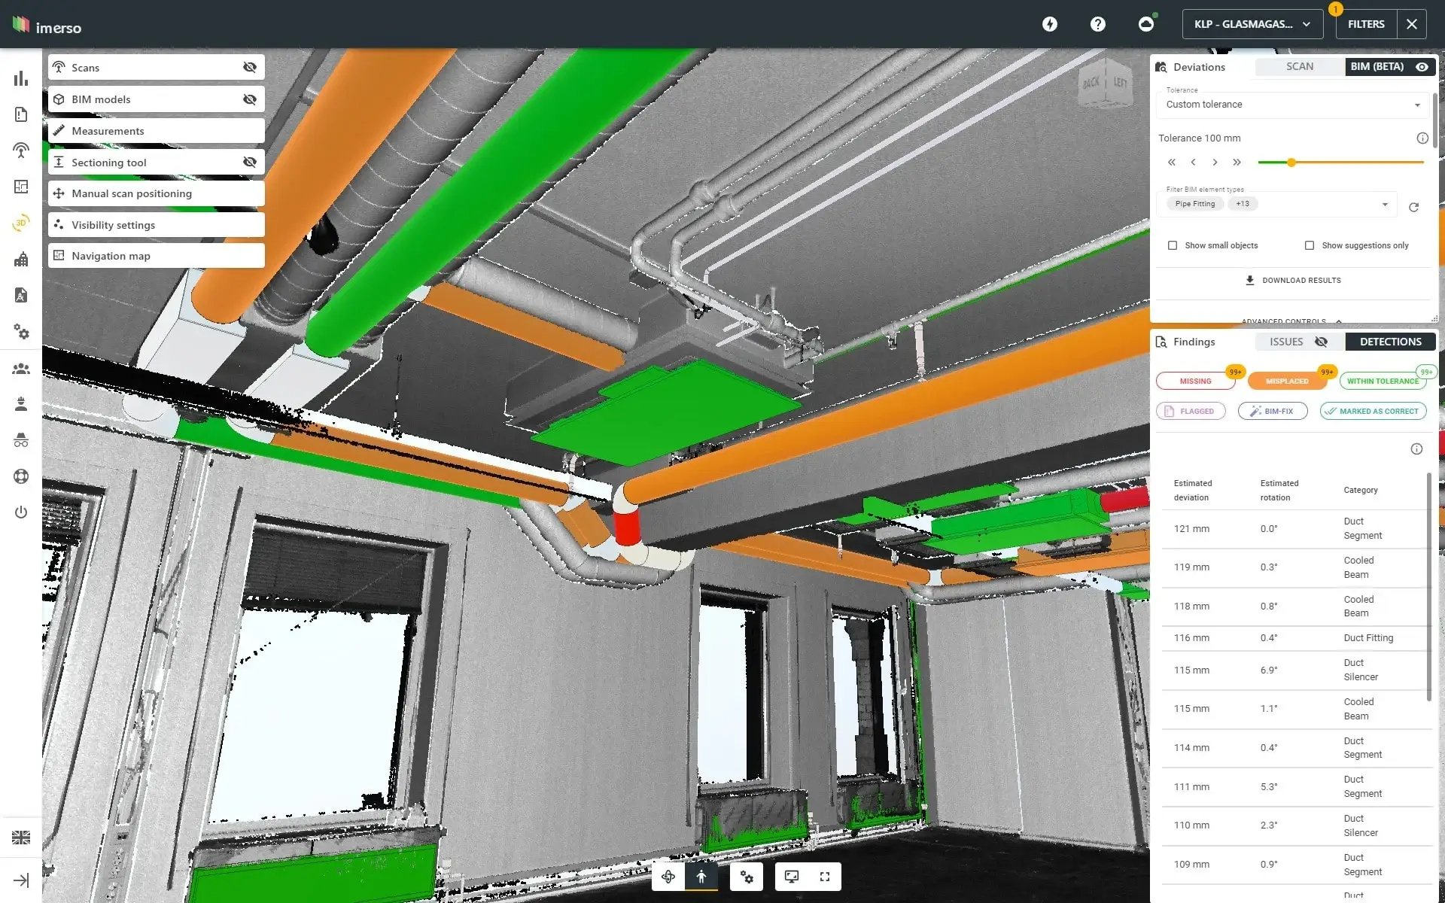This screenshot has height=903, width=1445.
Task: Select the measurements tool icon
Action: [58, 130]
